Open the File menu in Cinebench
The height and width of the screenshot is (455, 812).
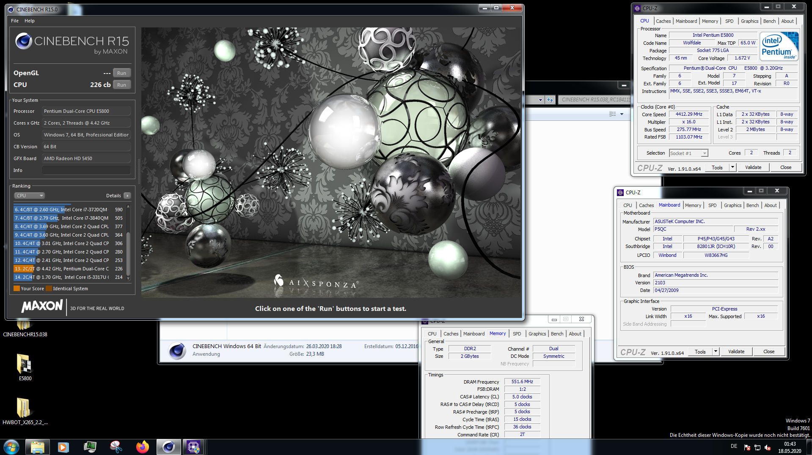tap(15, 21)
